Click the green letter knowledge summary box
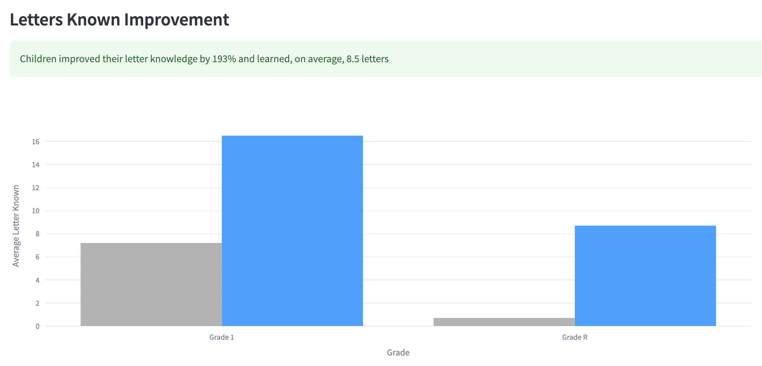762x366 pixels. pyautogui.click(x=386, y=59)
